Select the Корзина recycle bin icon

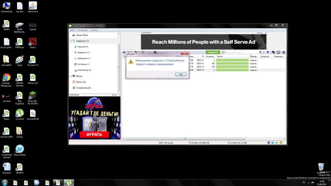[x=321, y=168]
